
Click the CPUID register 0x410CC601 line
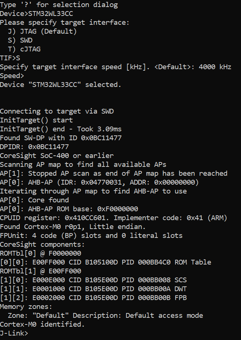pos(113,218)
